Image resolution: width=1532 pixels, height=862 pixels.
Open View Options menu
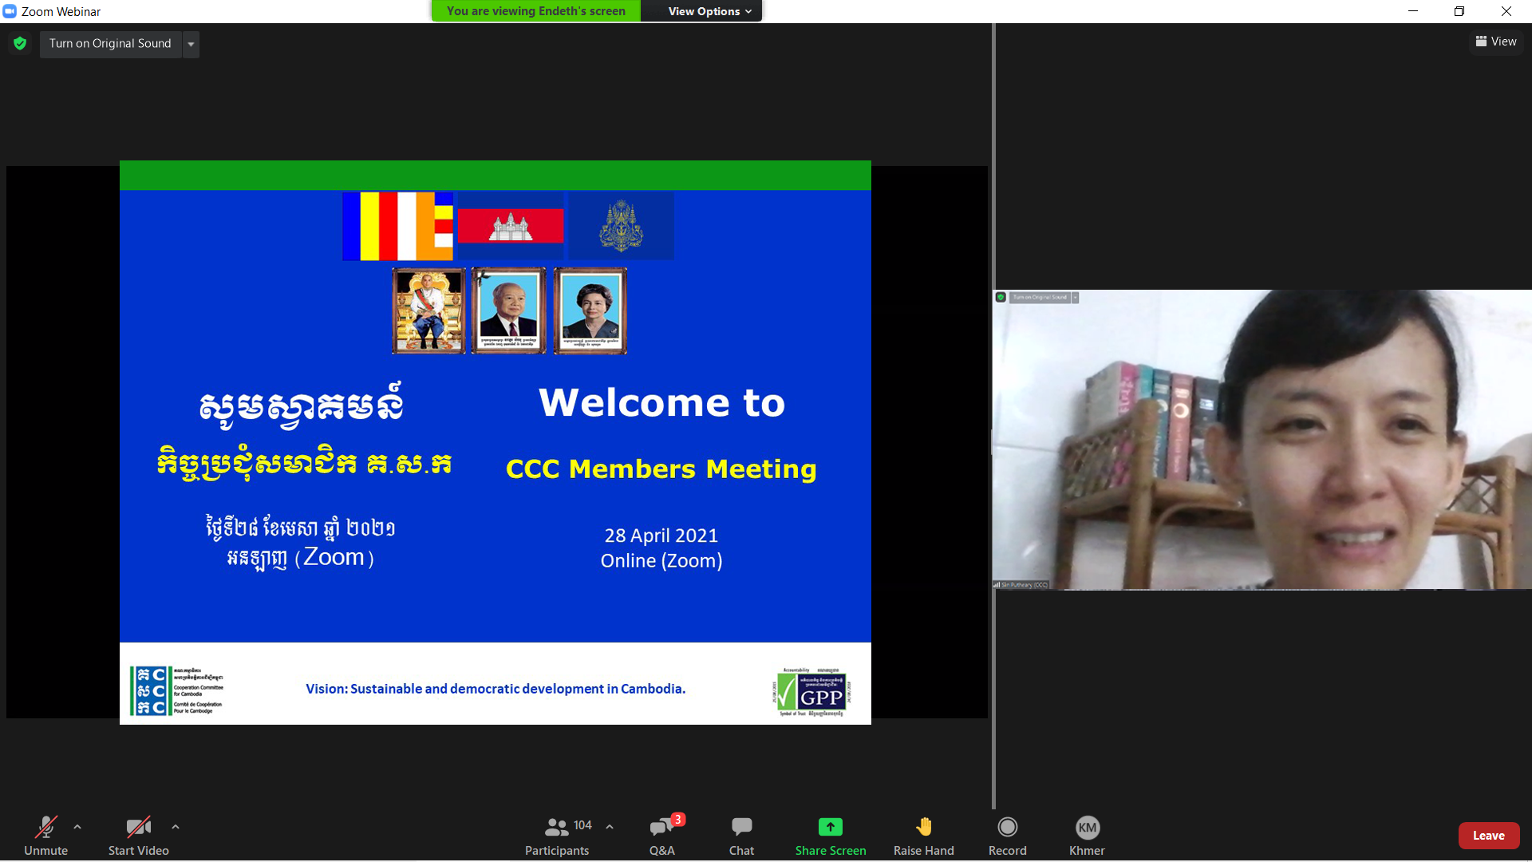coord(709,11)
